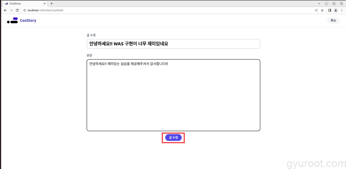
Task: Open the Chrome three-dot menu
Action: (x=342, y=10)
